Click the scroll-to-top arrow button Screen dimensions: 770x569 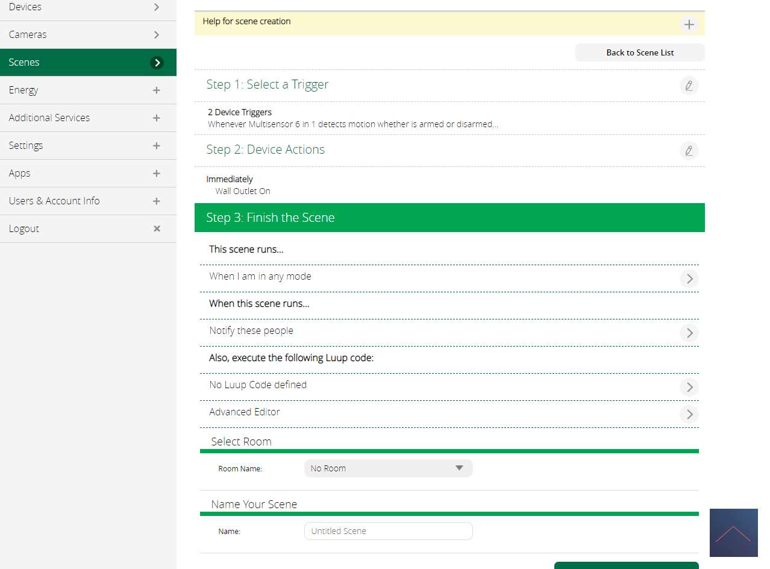pos(733,533)
